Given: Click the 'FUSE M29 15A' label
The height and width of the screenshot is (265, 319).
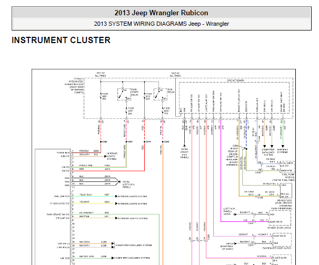Looking at the screenshot, I should (x=105, y=96).
